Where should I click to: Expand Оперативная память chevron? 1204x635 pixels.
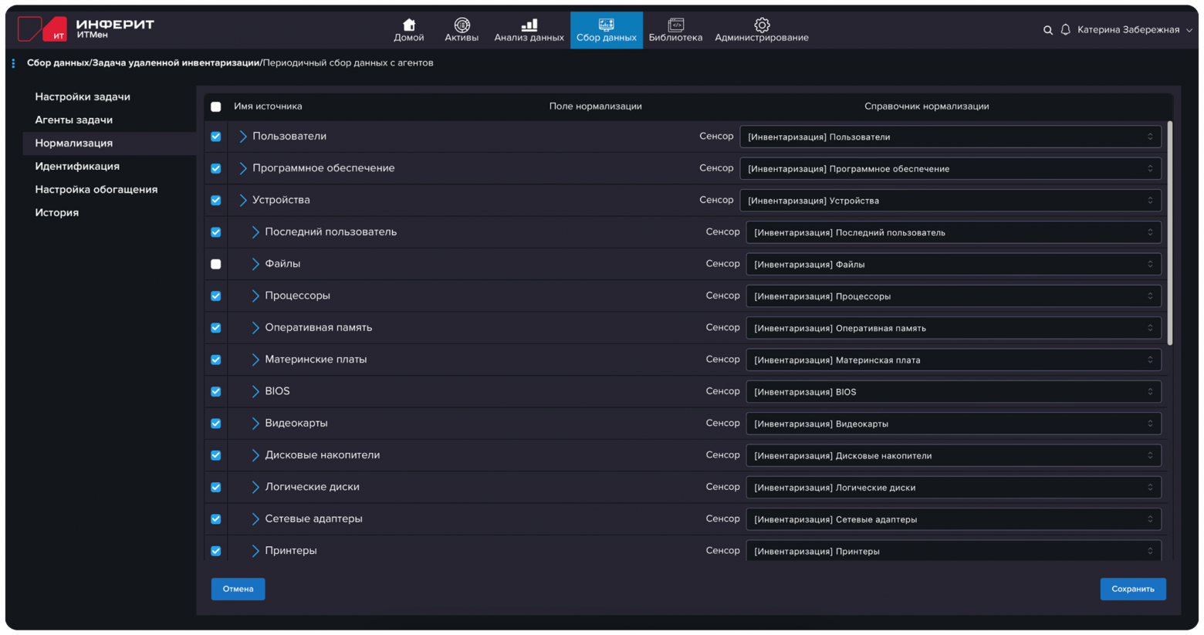255,328
